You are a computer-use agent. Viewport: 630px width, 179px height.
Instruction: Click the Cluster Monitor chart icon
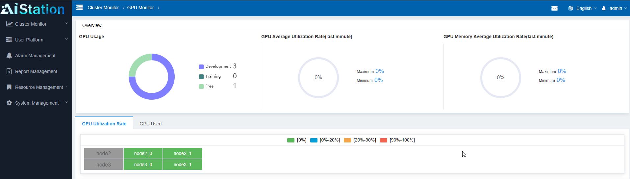9,24
